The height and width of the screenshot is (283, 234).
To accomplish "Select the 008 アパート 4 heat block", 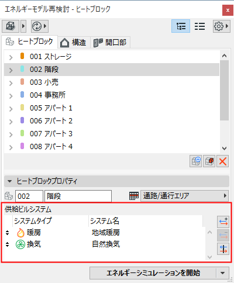I will (x=112, y=147).
